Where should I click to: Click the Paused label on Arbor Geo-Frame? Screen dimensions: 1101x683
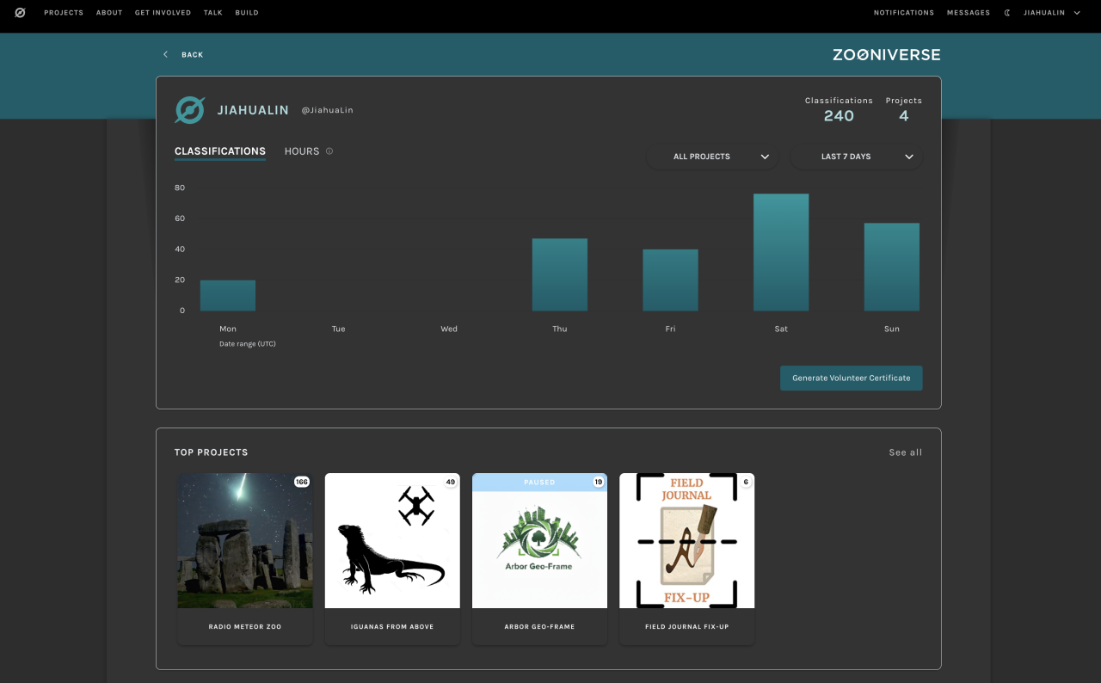pos(539,483)
